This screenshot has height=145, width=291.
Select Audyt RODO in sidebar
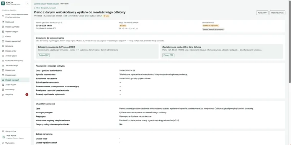pyautogui.click(x=15, y=85)
